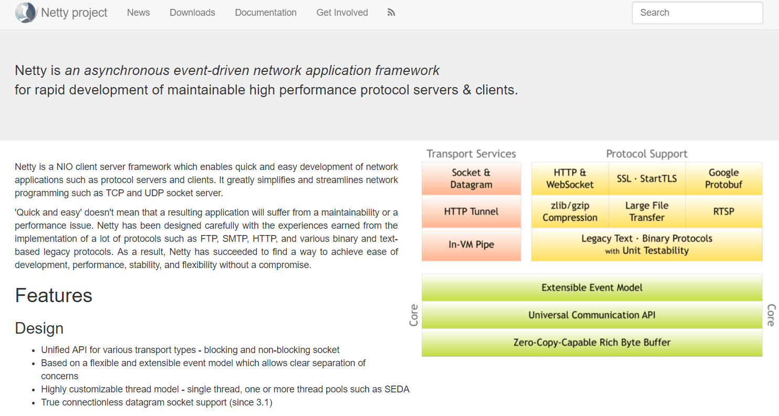Viewport: 779px width, 416px height.
Task: Click the 'Highly customizable thread model' bullet
Action: point(225,389)
